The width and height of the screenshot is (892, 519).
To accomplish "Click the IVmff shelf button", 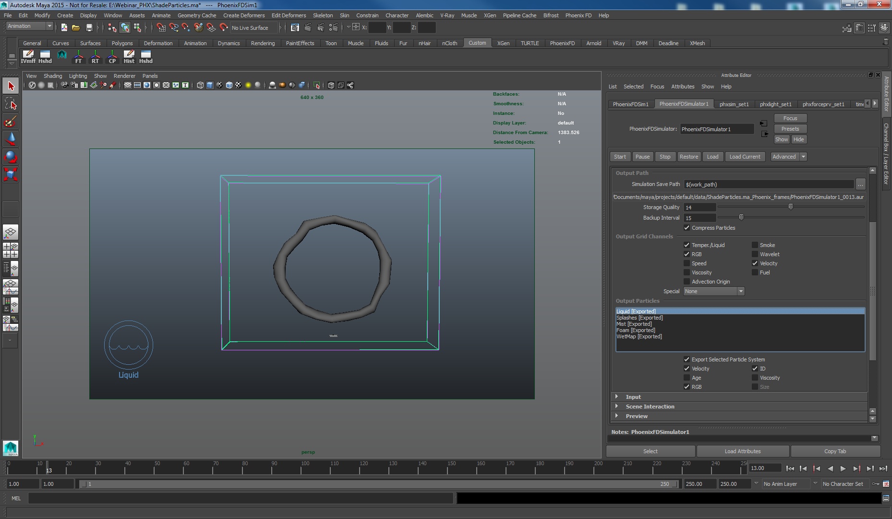I will click(28, 57).
